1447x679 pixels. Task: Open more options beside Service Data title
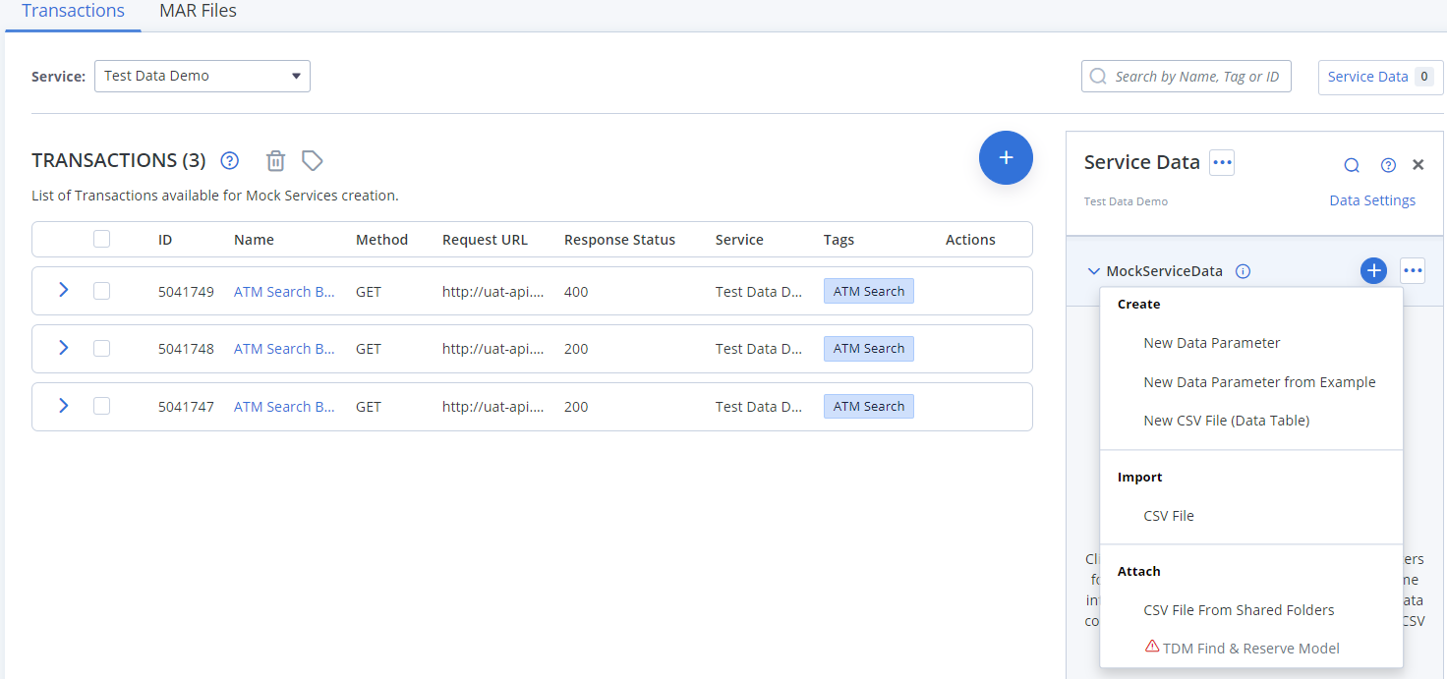pos(1222,163)
